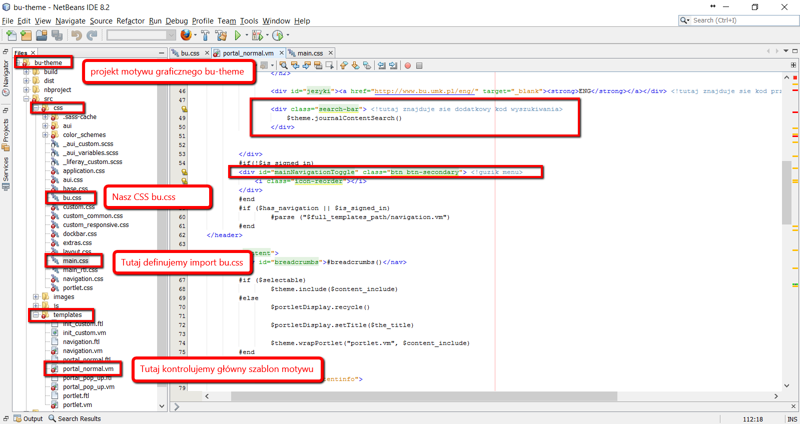Expand the dist folder node
Screen dimensions: 800x424
pyautogui.click(x=27, y=81)
